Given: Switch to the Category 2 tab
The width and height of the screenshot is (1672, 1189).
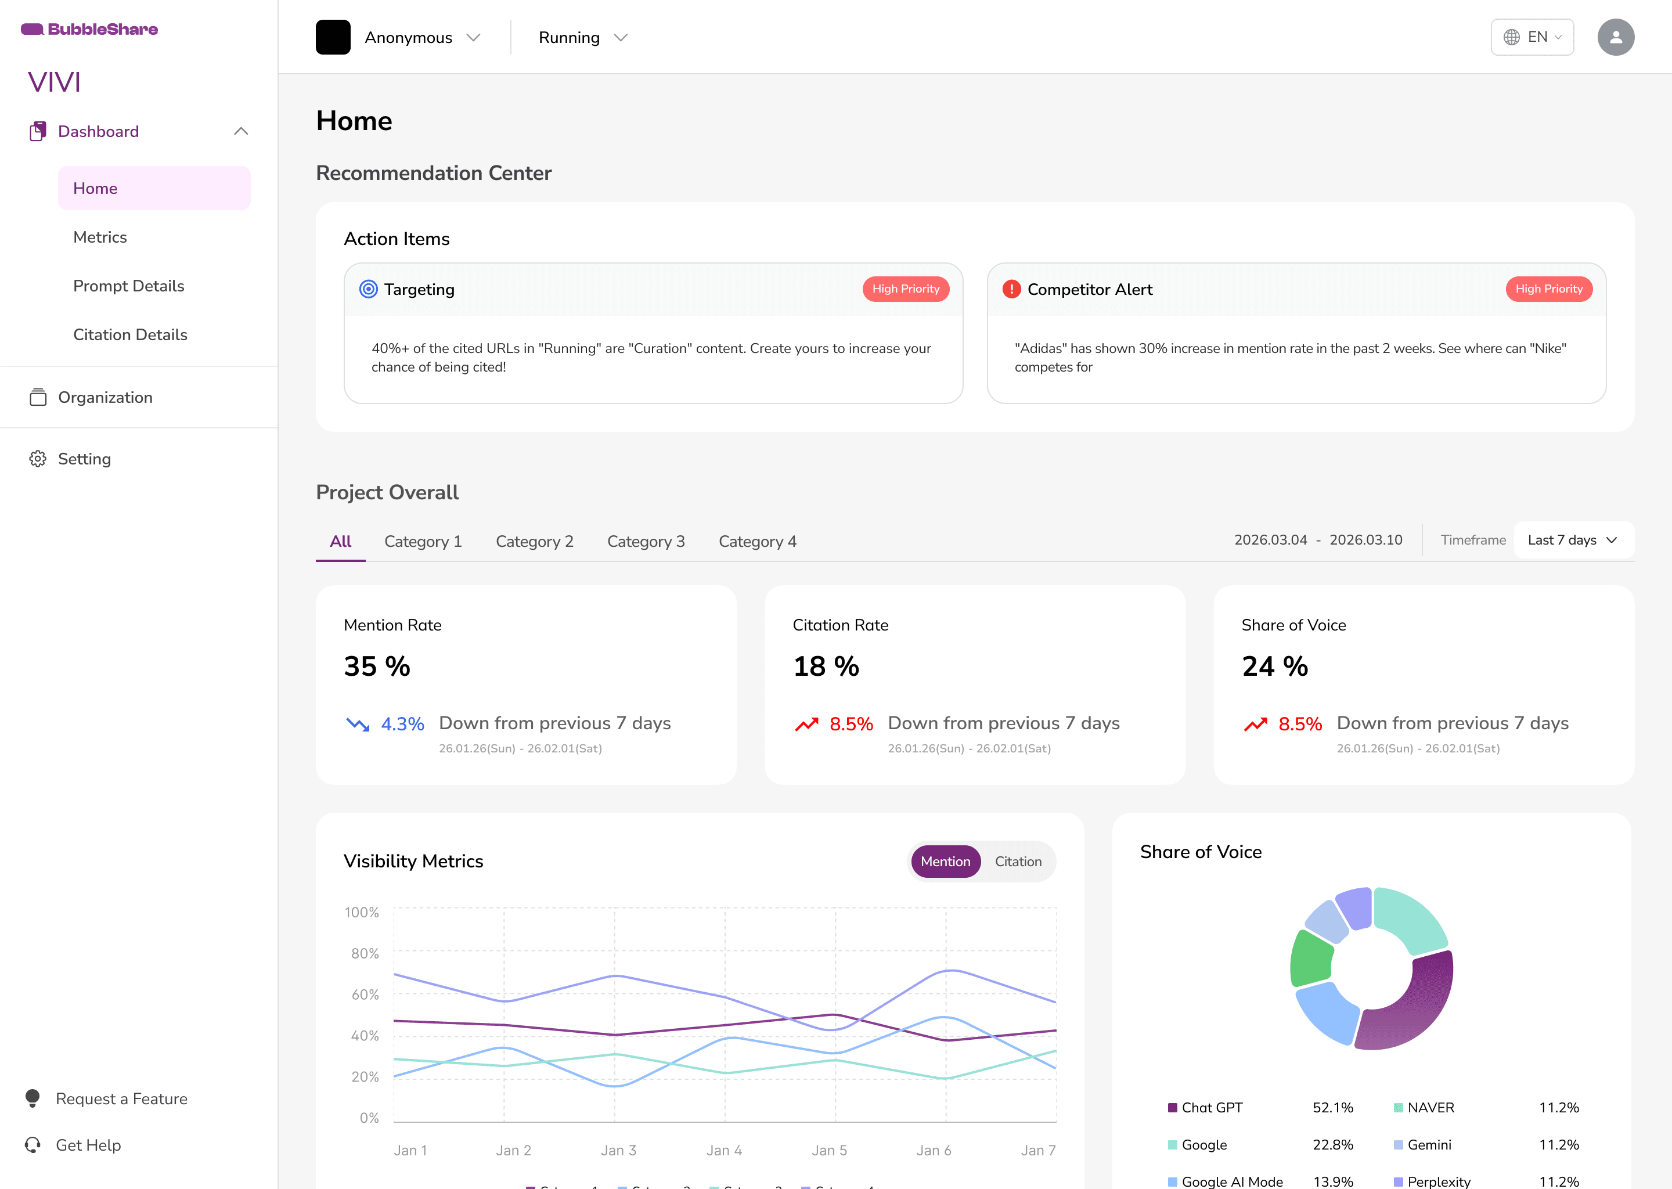Looking at the screenshot, I should point(534,541).
